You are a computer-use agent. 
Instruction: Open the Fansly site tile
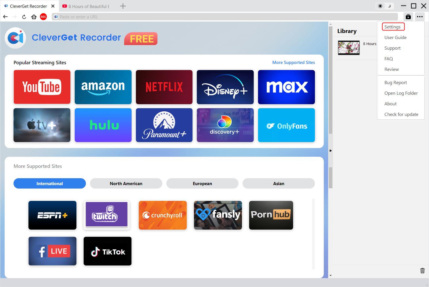(218, 215)
